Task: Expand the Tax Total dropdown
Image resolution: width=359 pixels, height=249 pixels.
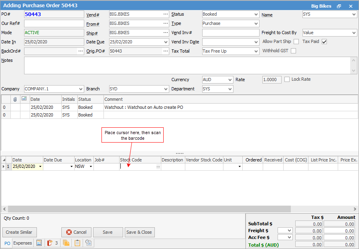Action: coord(256,51)
